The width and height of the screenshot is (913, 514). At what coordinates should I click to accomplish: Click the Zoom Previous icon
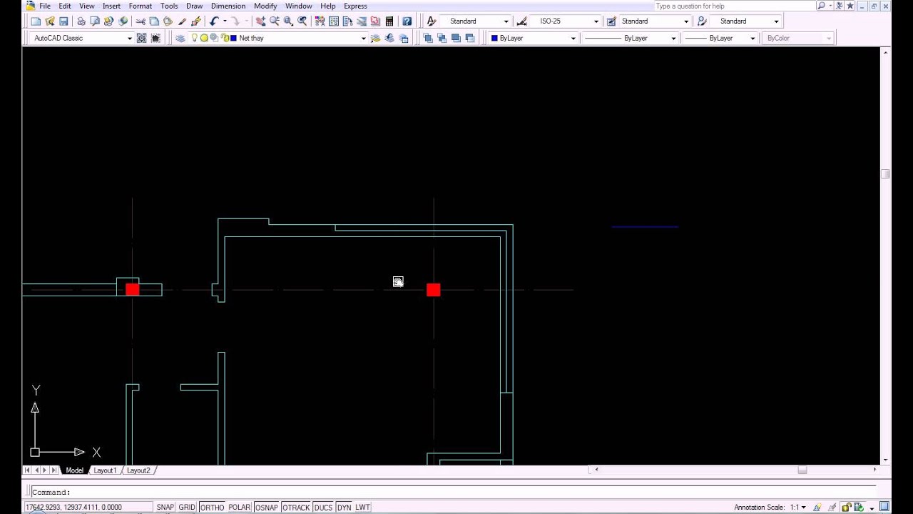click(302, 21)
